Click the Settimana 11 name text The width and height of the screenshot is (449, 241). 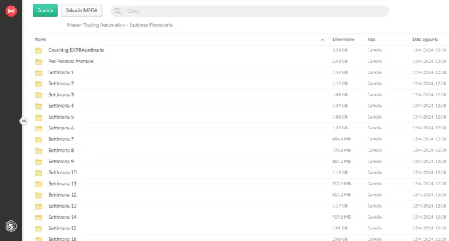pyautogui.click(x=62, y=184)
